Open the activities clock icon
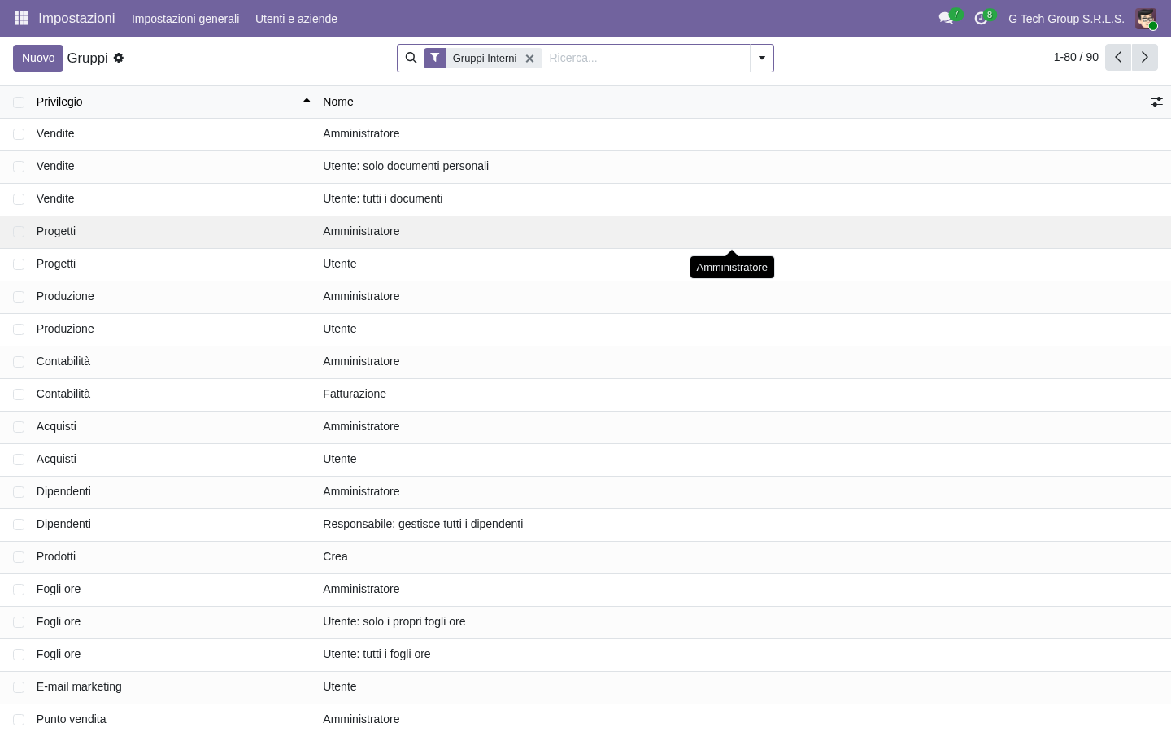Image resolution: width=1171 pixels, height=732 pixels. point(981,18)
